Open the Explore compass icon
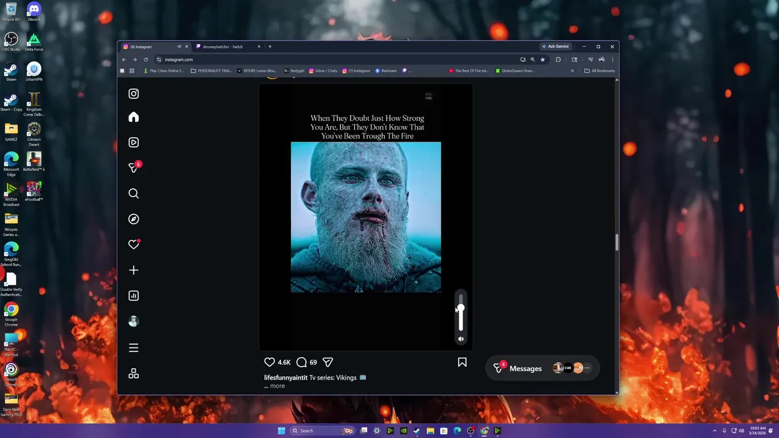 [133, 219]
